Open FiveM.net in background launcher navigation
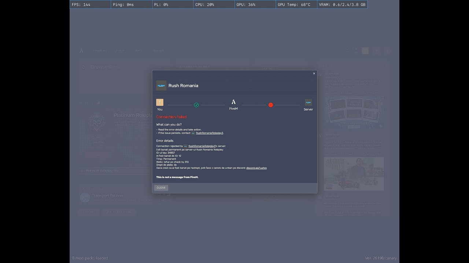This screenshot has width=469, height=263. coord(100,51)
